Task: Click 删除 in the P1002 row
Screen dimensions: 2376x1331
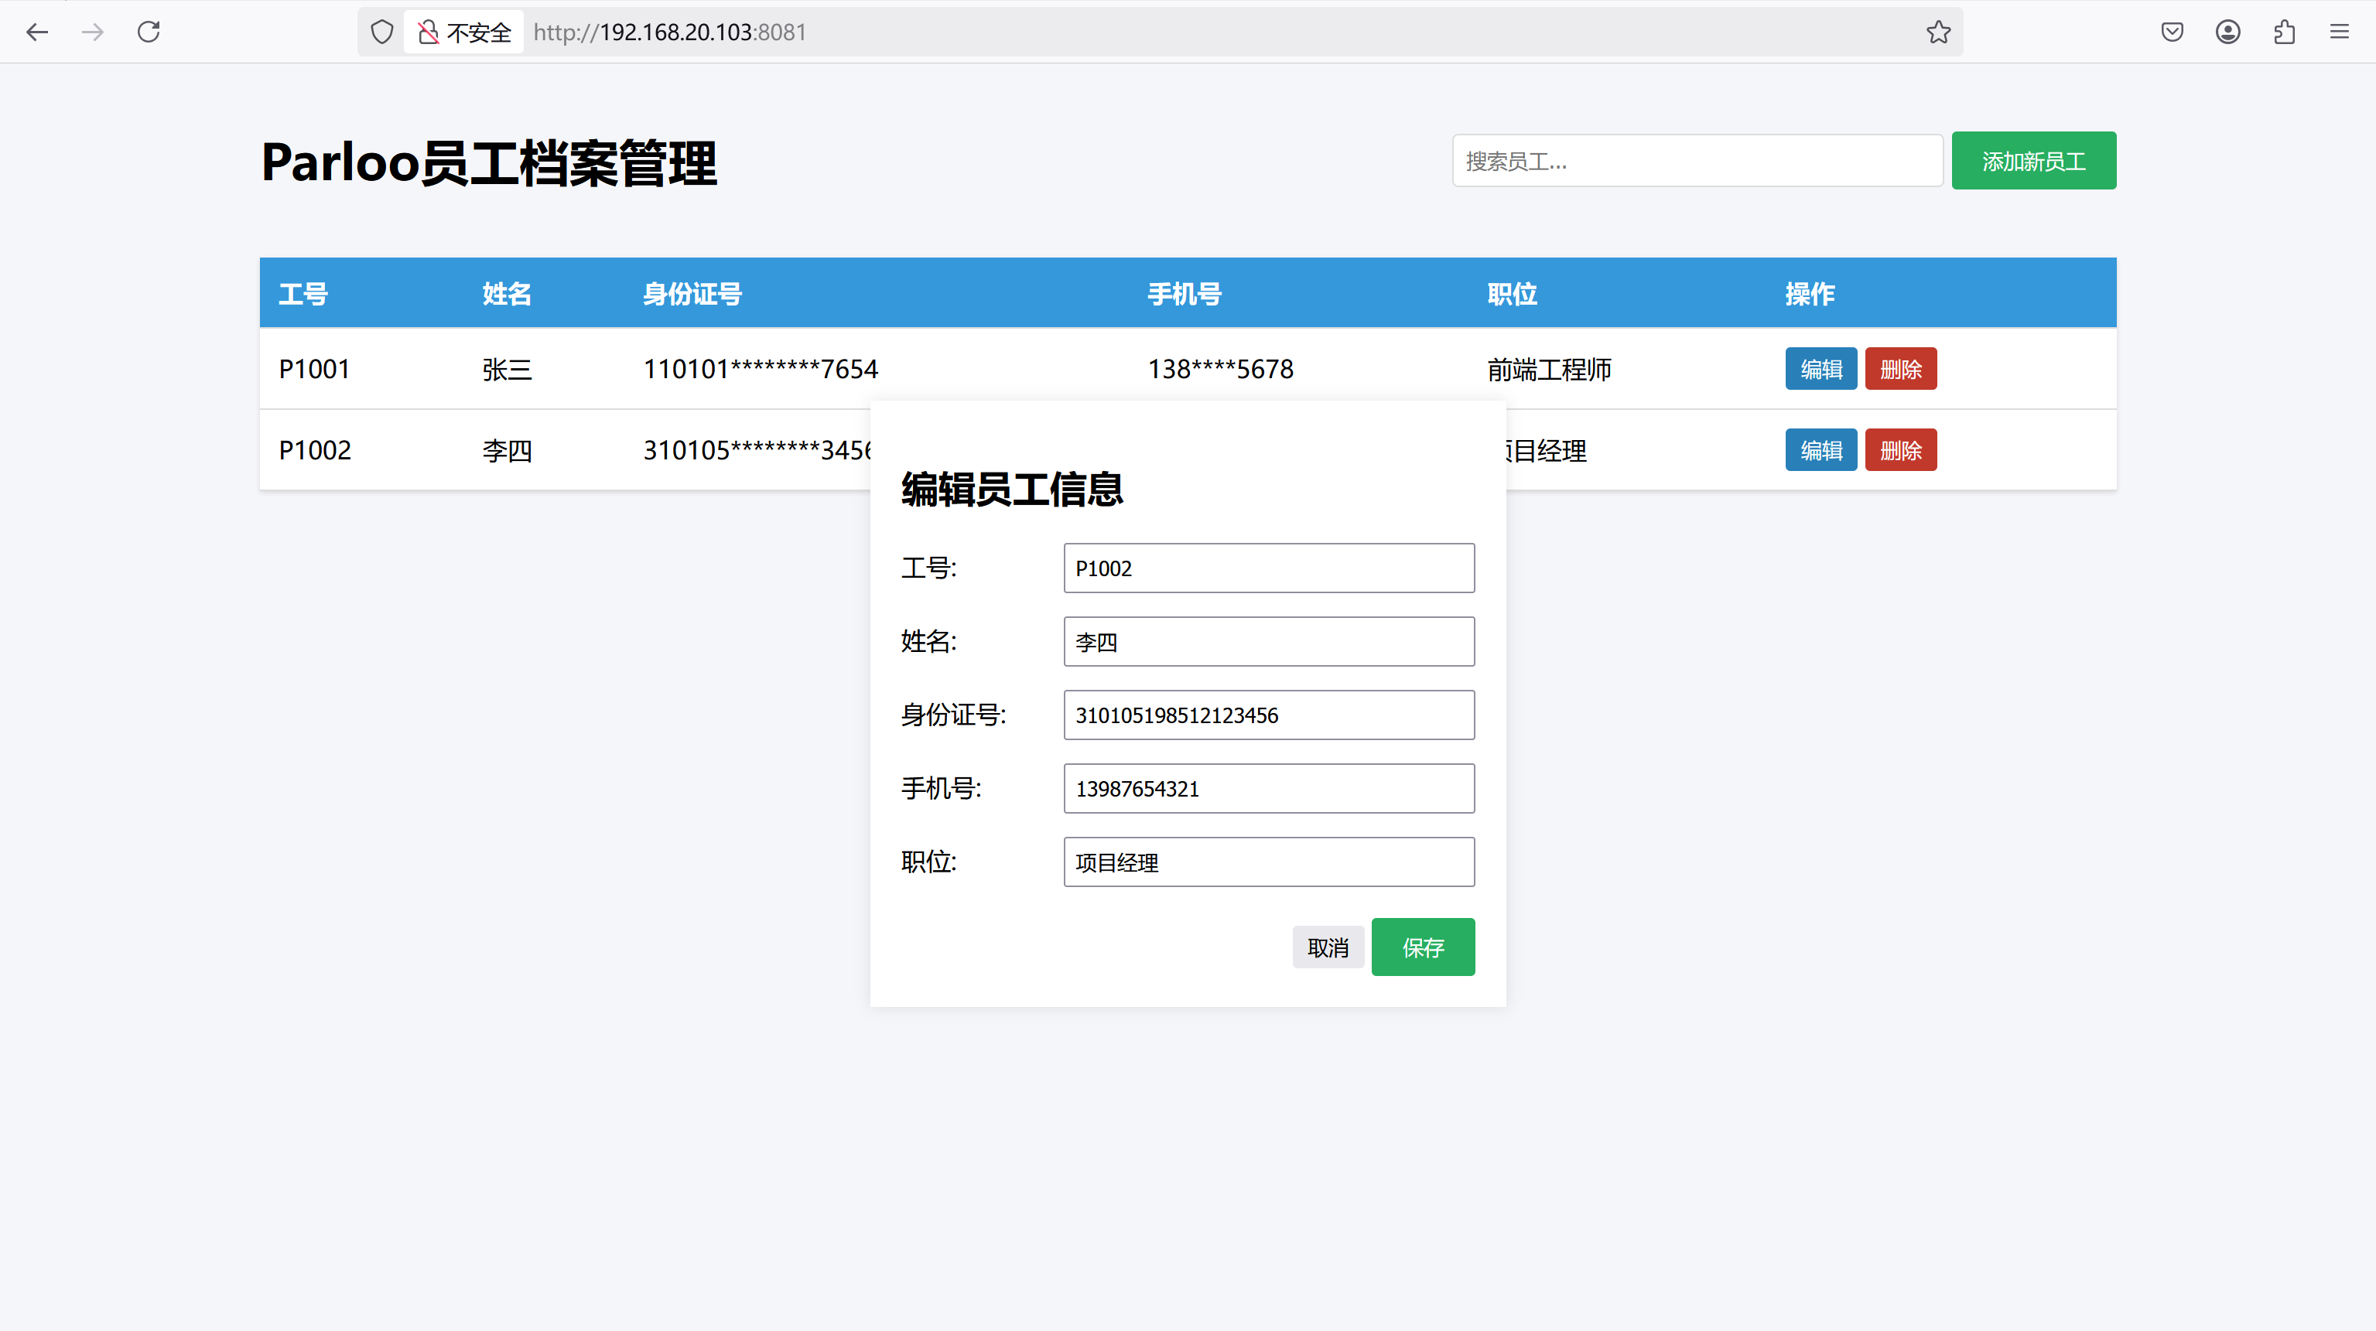Action: [1900, 450]
